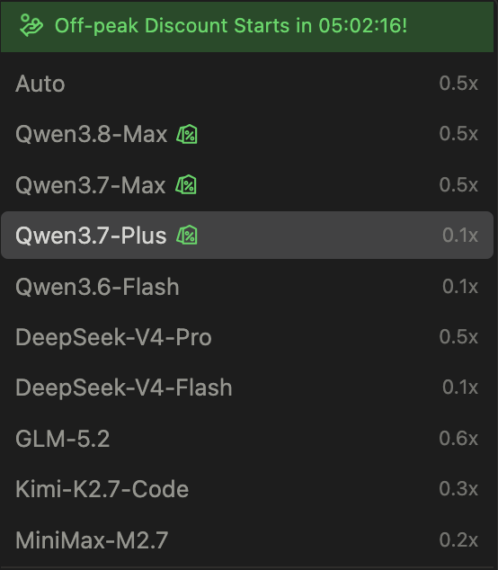Image resolution: width=498 pixels, height=570 pixels.
Task: Select the Qwen3.7-Max model
Action: (x=247, y=184)
